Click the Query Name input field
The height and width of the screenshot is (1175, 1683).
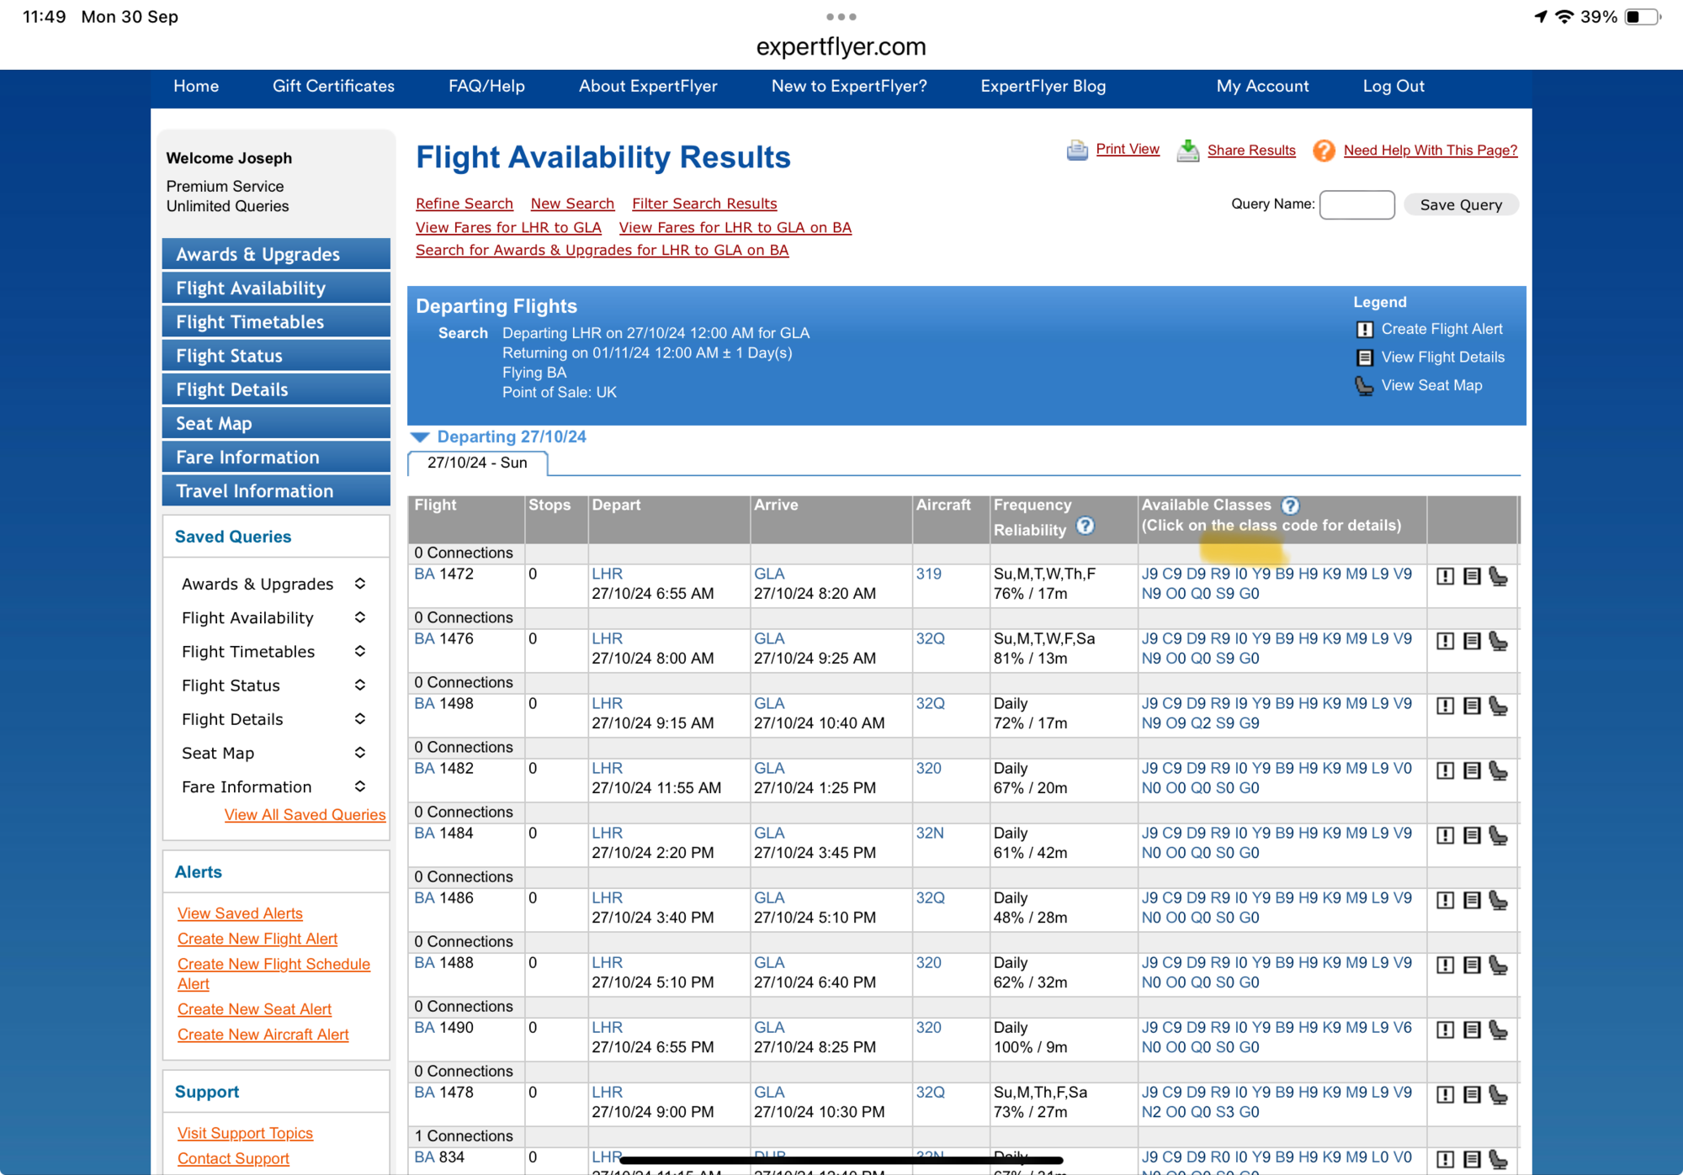point(1356,204)
